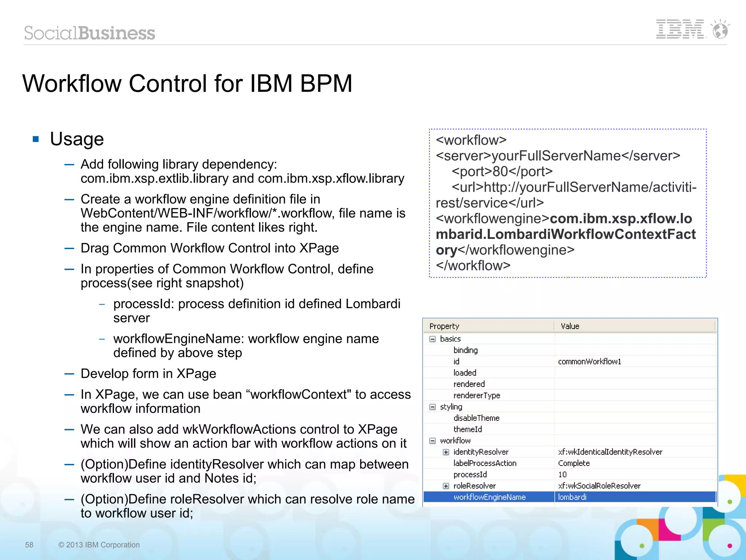Select the rendererType property row
The width and height of the screenshot is (746, 560).
coord(570,395)
